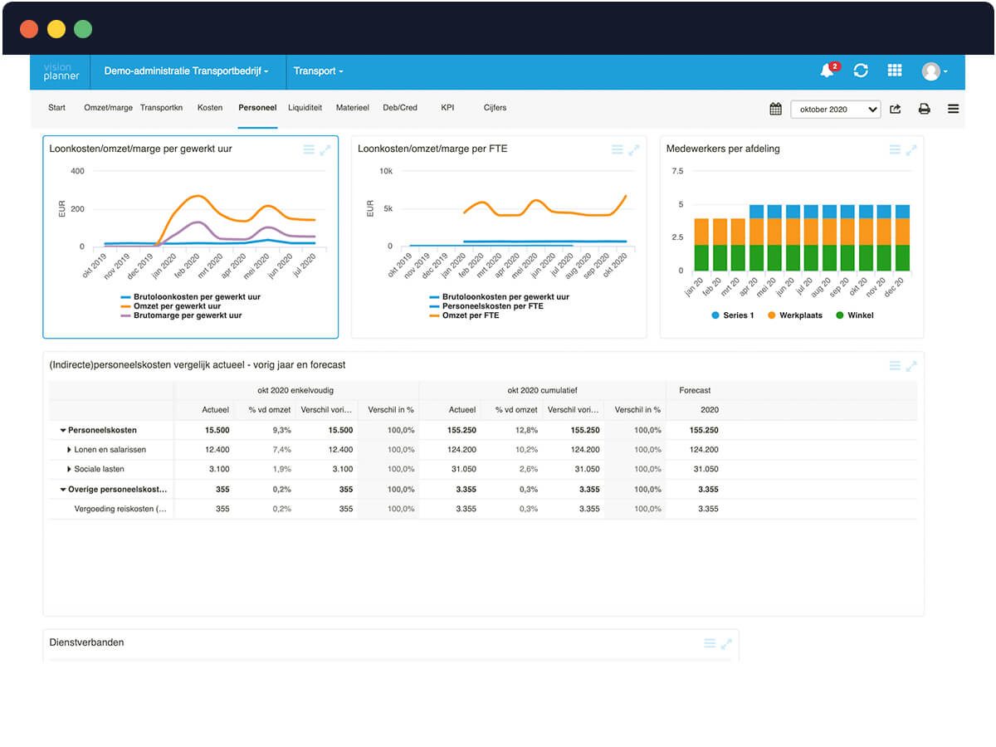996x747 pixels.
Task: Toggle Brutoloonkosten per gewerkt uur in first chart
Action: [x=190, y=296]
